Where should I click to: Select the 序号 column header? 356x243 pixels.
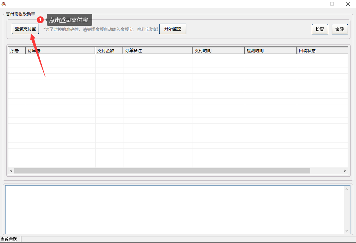tap(17, 50)
